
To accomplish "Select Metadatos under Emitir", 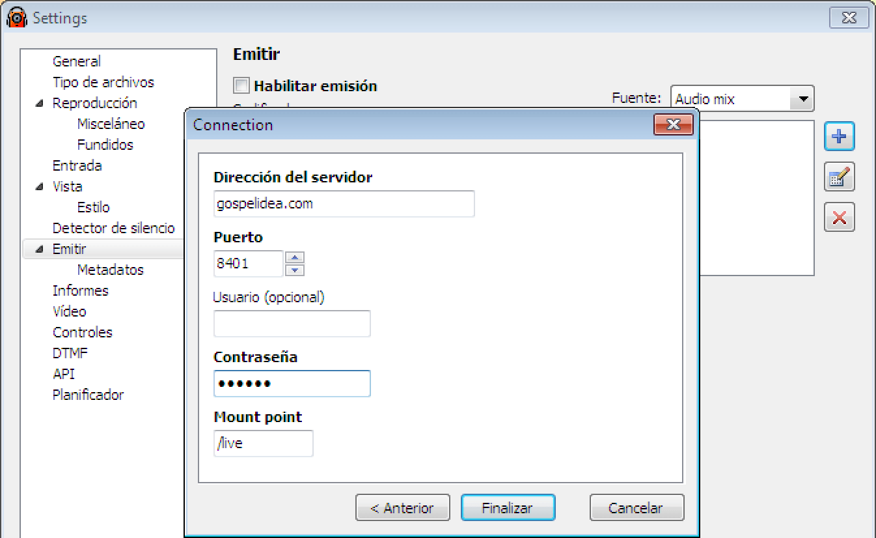I will coord(110,270).
